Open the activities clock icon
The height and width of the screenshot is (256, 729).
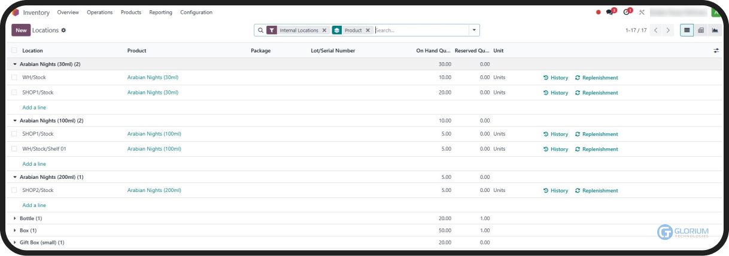626,12
